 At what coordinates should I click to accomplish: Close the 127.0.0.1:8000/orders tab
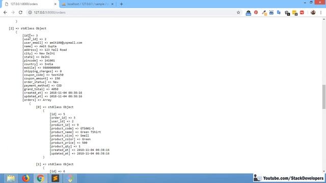pyautogui.click(x=56, y=4)
